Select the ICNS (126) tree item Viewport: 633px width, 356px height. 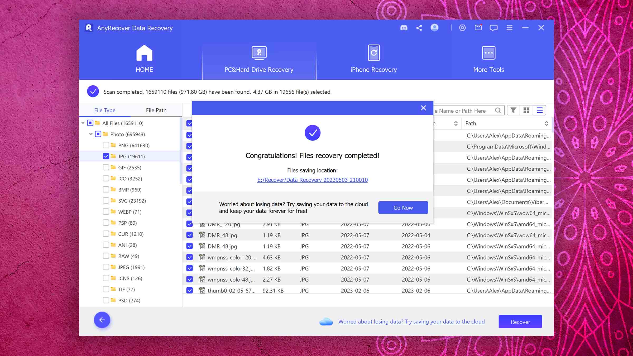130,278
